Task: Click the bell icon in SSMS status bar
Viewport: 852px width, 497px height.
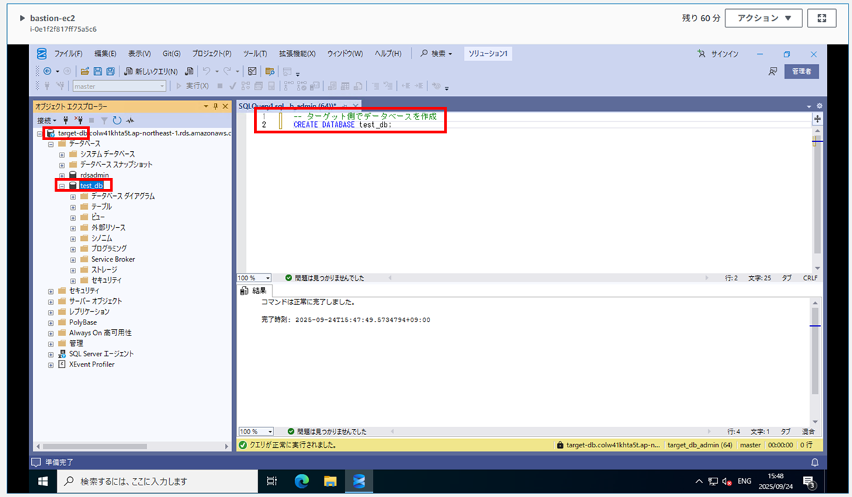Action: click(x=815, y=462)
